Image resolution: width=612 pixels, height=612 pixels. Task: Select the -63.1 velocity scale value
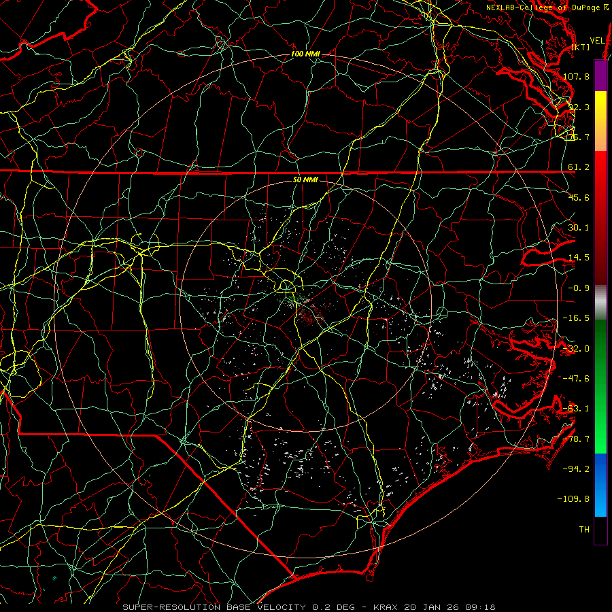tap(576, 409)
